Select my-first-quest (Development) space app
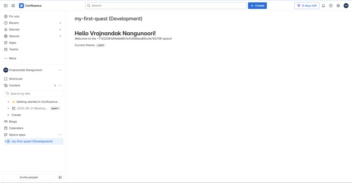The image size is (352, 183). coord(34,141)
